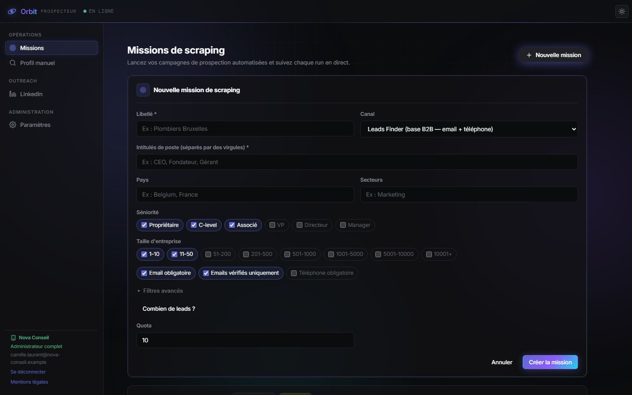Screen dimensions: 632x395
Task: Toggle the light/dark theme sun icon
Action: coord(622,11)
